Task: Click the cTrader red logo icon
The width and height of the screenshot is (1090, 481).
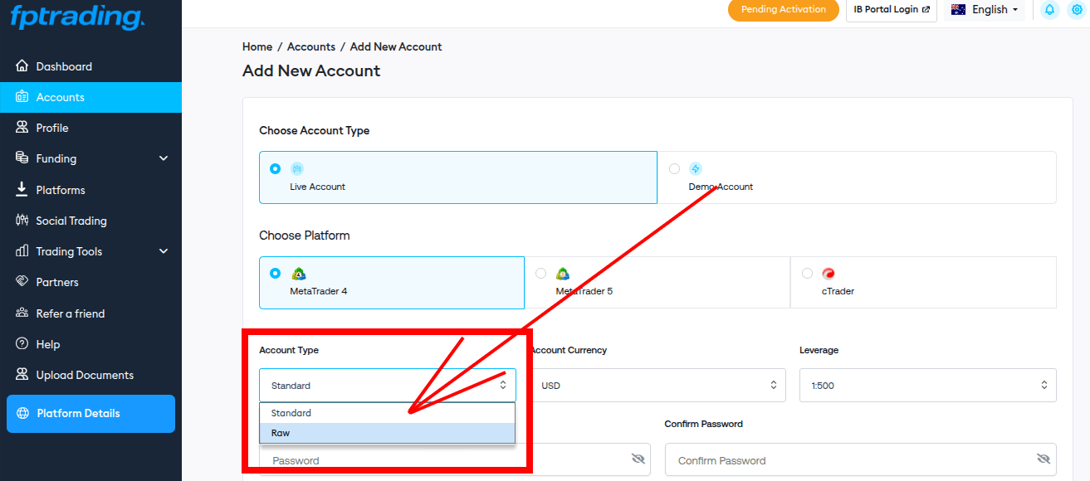Action: pyautogui.click(x=828, y=274)
